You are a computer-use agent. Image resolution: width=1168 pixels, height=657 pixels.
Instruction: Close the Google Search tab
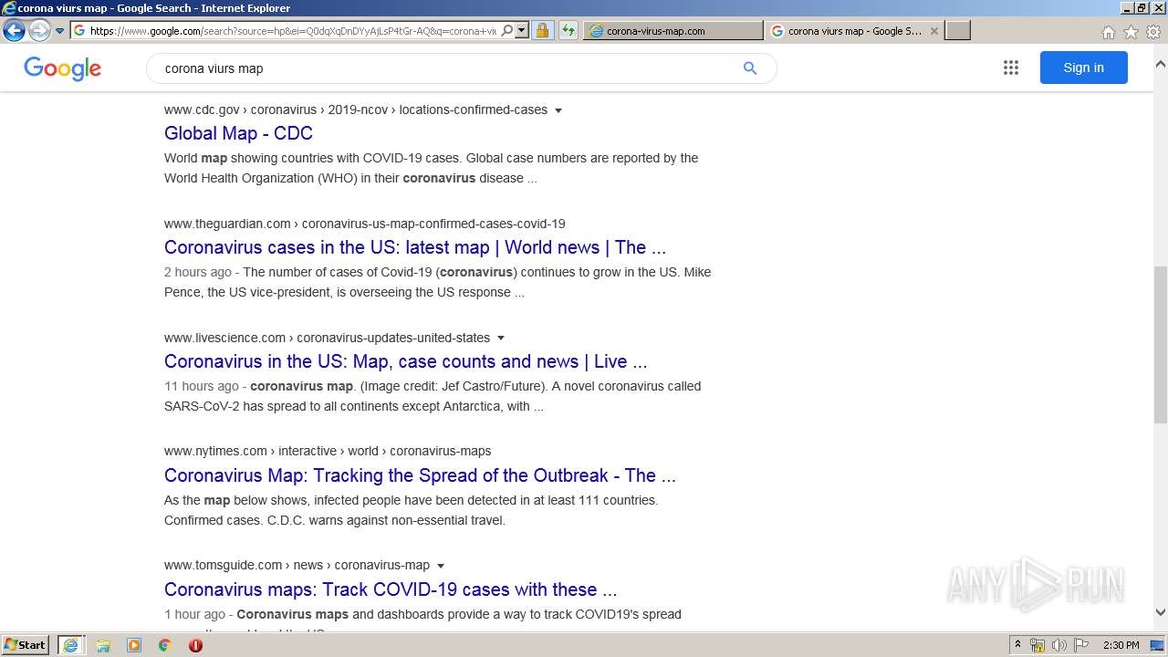click(933, 30)
